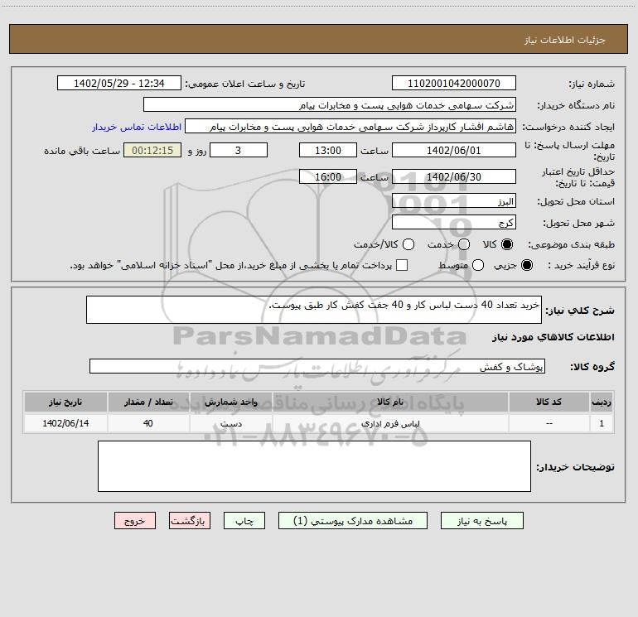
Task: Click the پاسخ به نیاز button
Action: pos(481,521)
